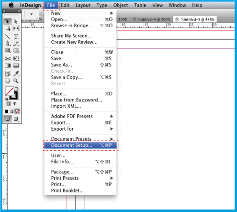Click the Formatting affects text T icon

point(15,104)
